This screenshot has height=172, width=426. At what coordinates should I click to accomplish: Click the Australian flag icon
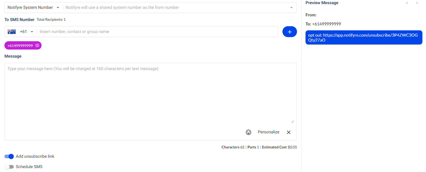point(12,32)
